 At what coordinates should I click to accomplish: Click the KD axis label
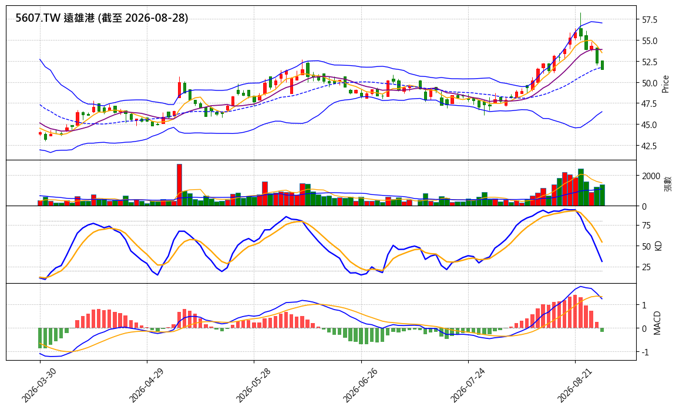658,246
